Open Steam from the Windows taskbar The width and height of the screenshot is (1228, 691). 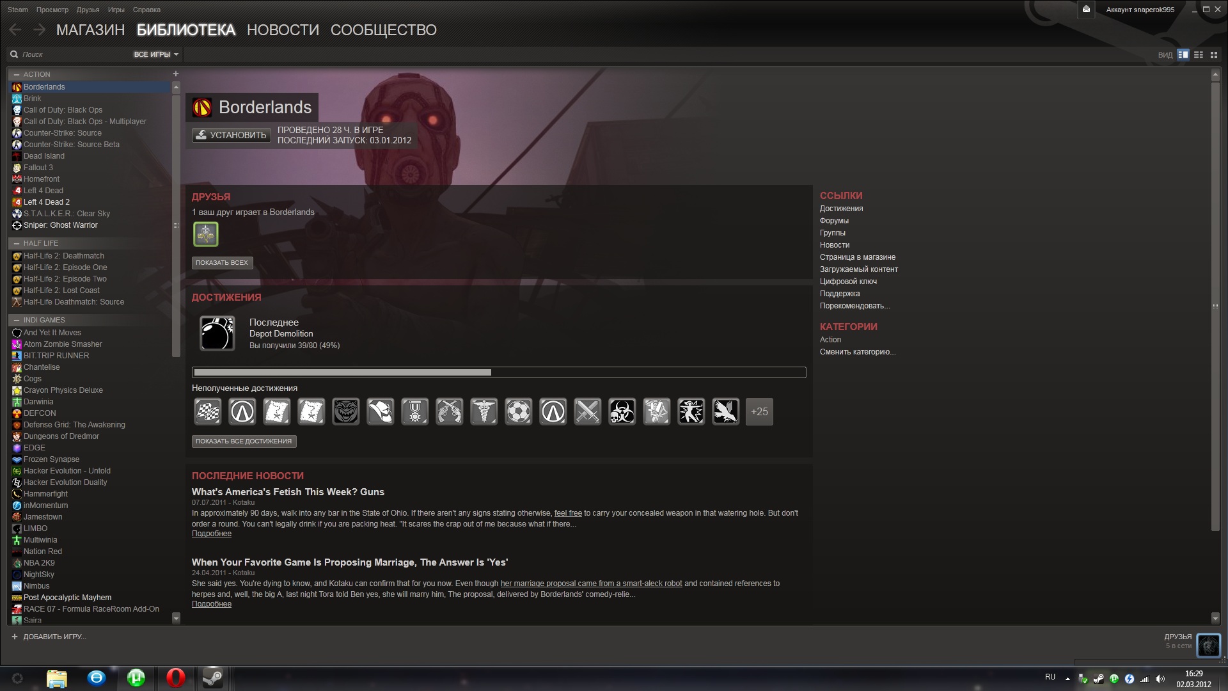[x=212, y=678]
